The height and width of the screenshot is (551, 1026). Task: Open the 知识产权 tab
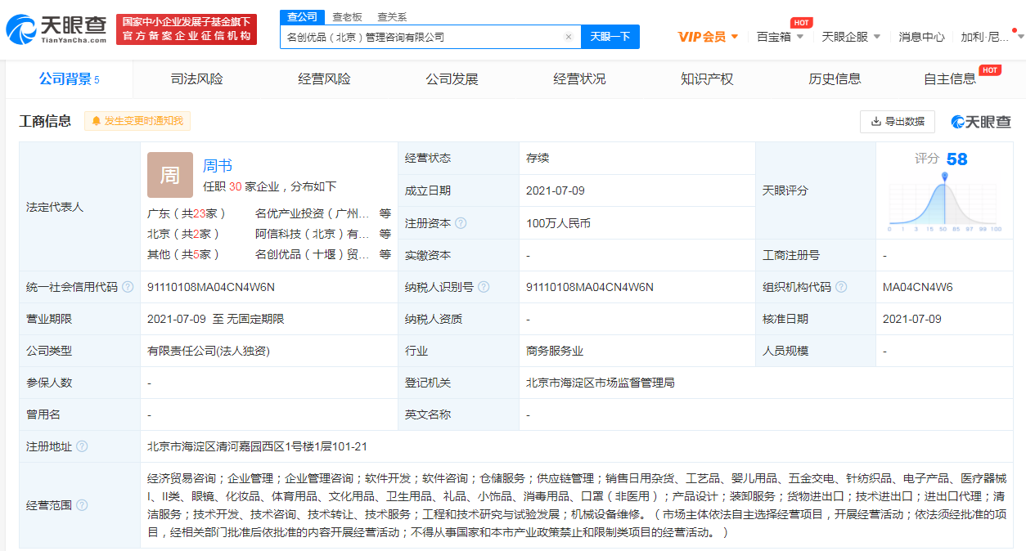[x=707, y=79]
